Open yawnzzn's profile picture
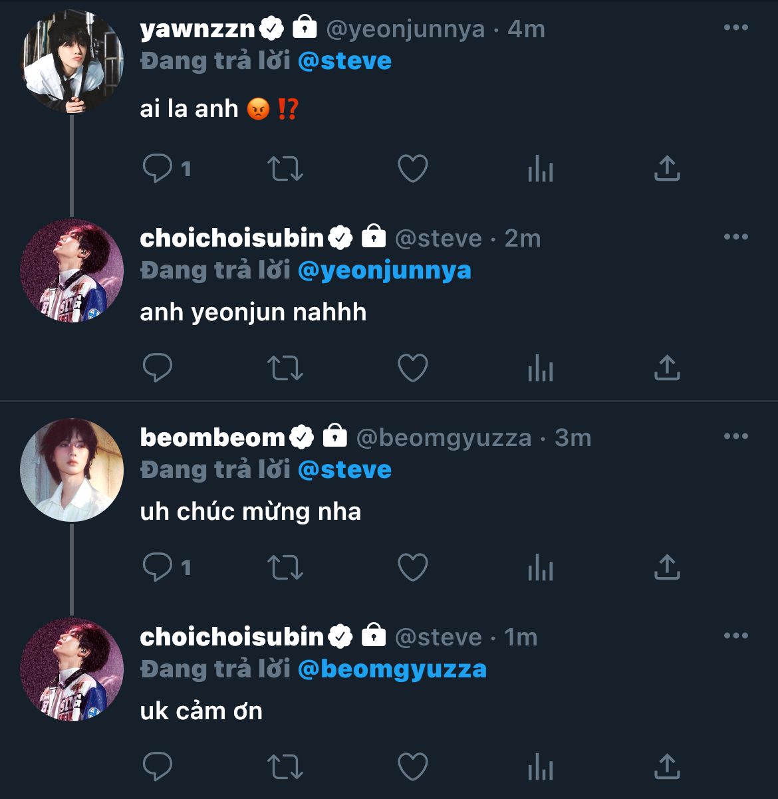 [72, 61]
